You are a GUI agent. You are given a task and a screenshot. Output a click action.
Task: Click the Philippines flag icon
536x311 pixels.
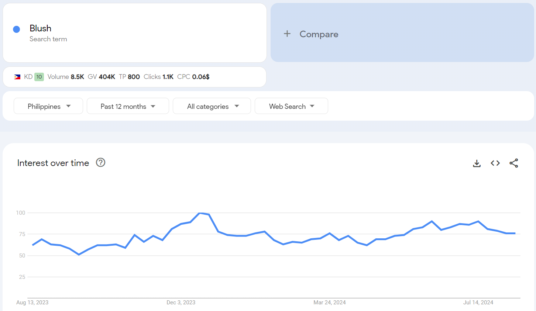[x=17, y=77]
